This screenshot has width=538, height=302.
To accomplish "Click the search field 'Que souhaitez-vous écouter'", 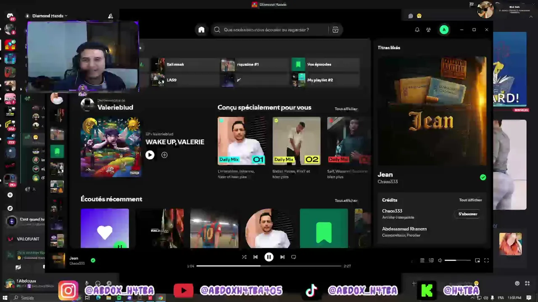I will 269,30.
